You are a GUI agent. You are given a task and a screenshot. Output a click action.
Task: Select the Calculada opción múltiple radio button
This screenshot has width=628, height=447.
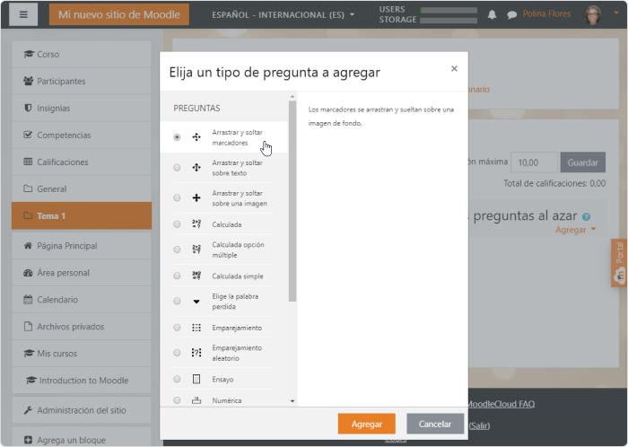tap(177, 250)
